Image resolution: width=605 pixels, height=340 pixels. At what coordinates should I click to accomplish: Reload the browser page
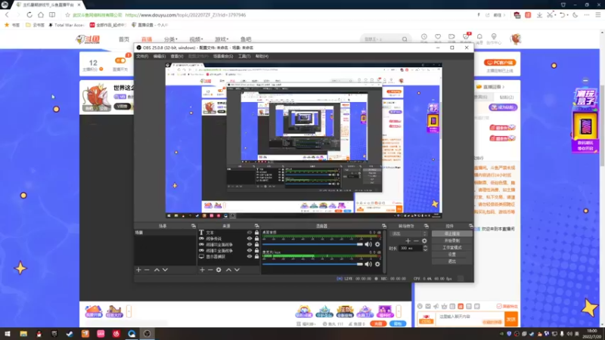[29, 14]
